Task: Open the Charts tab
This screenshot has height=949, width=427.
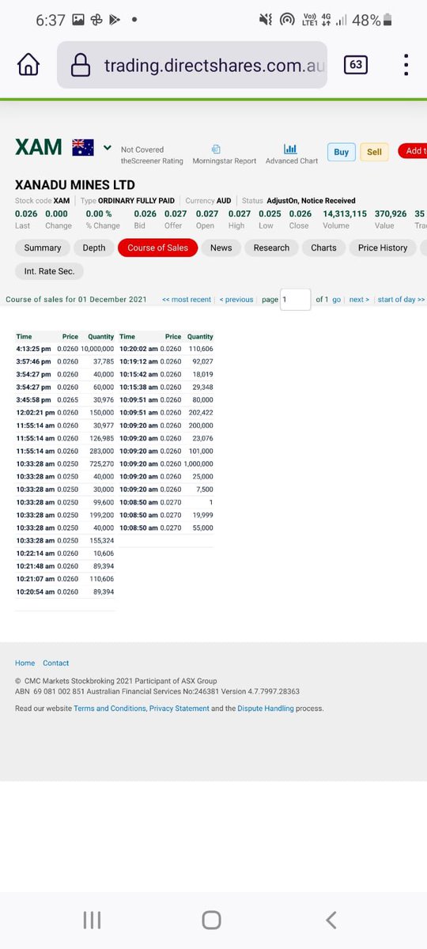Action: tap(323, 248)
